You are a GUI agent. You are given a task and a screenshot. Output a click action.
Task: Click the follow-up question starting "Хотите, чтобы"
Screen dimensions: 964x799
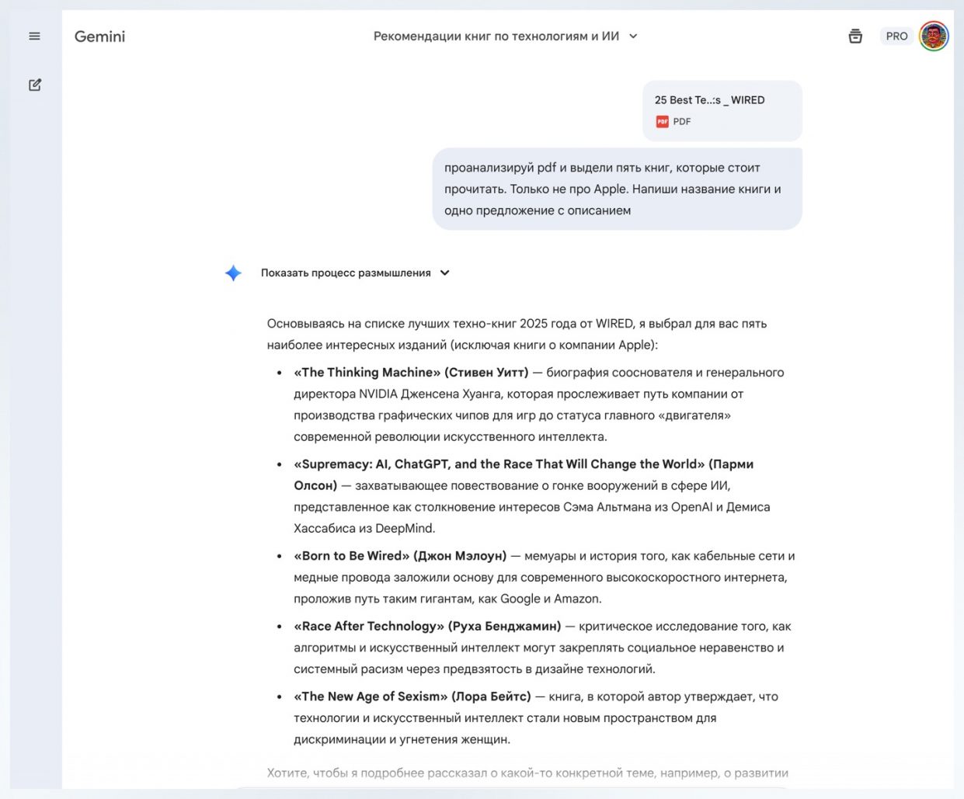527,773
